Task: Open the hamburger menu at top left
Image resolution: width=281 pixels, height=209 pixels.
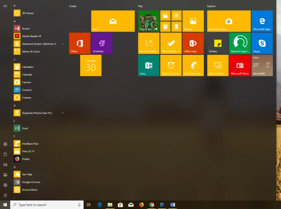Action: [x=5, y=6]
